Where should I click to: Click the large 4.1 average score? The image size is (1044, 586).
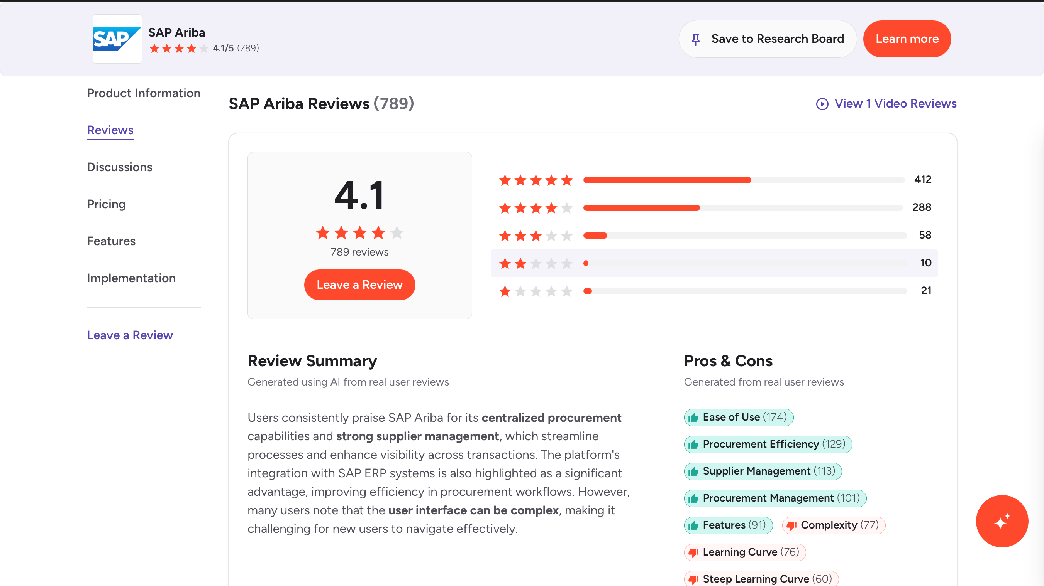[359, 195]
